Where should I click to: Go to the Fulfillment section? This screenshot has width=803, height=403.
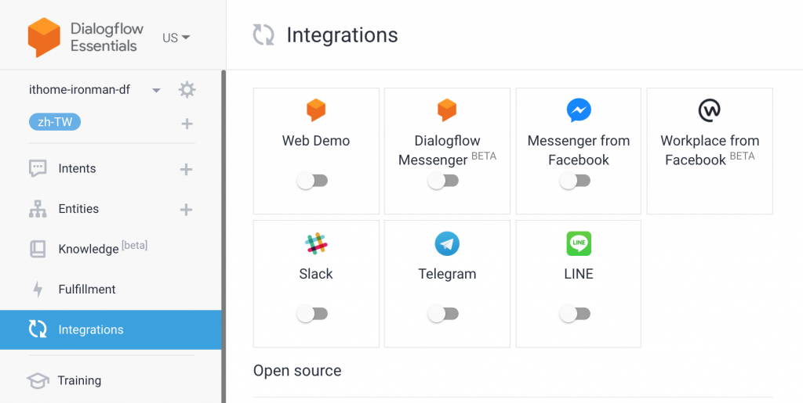[x=86, y=290]
